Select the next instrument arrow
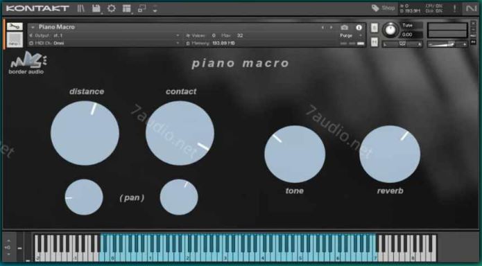This screenshot has width=482, height=266. point(331,27)
